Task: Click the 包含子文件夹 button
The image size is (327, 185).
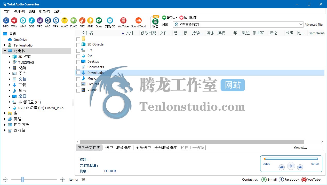Action: [89, 148]
